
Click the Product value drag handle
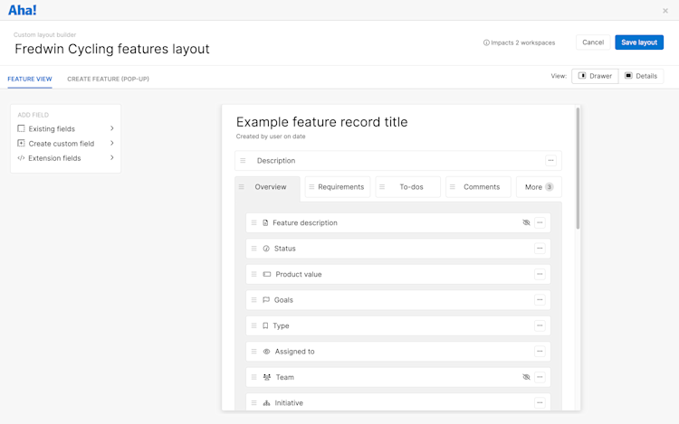[x=253, y=274]
